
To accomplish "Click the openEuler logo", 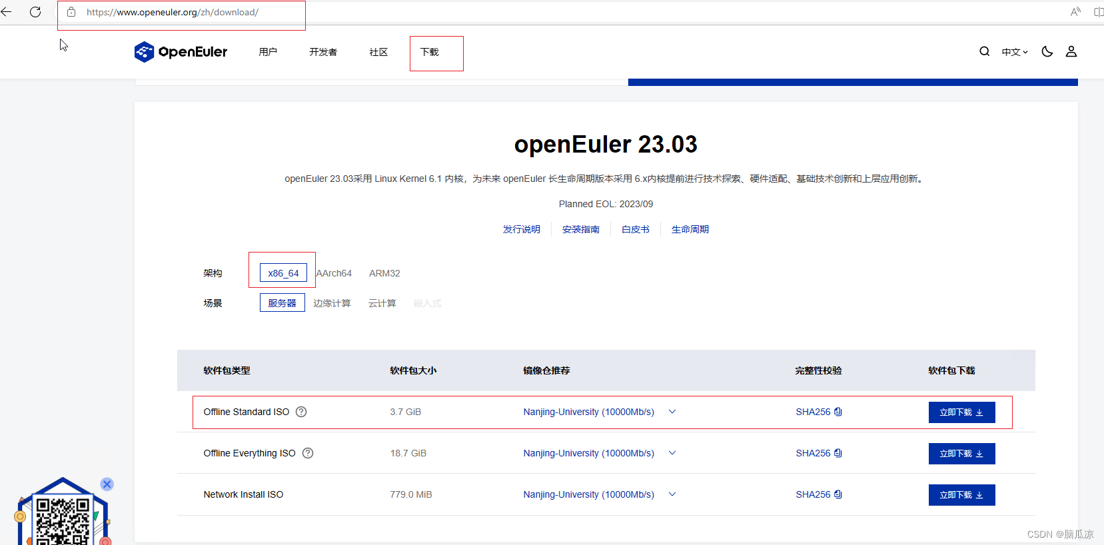I will coord(181,52).
